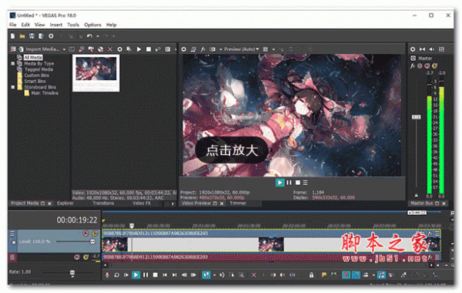This screenshot has width=462, height=293.
Task: Toggle Loop Playback in transport bar
Action: [x=116, y=275]
